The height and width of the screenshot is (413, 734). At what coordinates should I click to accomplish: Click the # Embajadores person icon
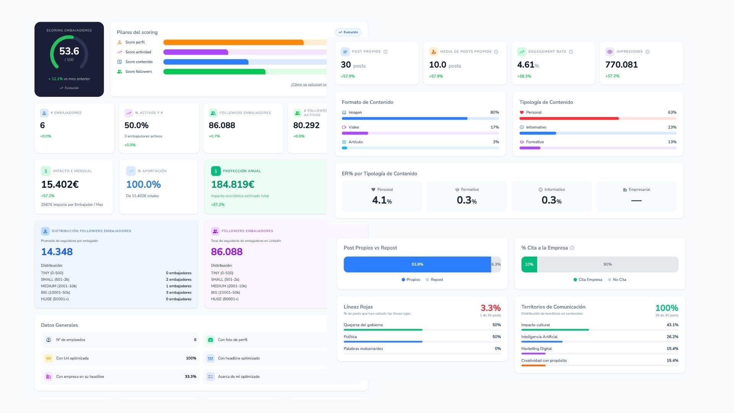point(44,113)
